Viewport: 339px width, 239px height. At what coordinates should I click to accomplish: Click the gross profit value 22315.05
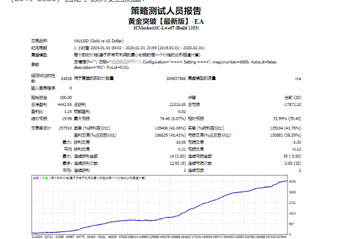[x=177, y=104]
